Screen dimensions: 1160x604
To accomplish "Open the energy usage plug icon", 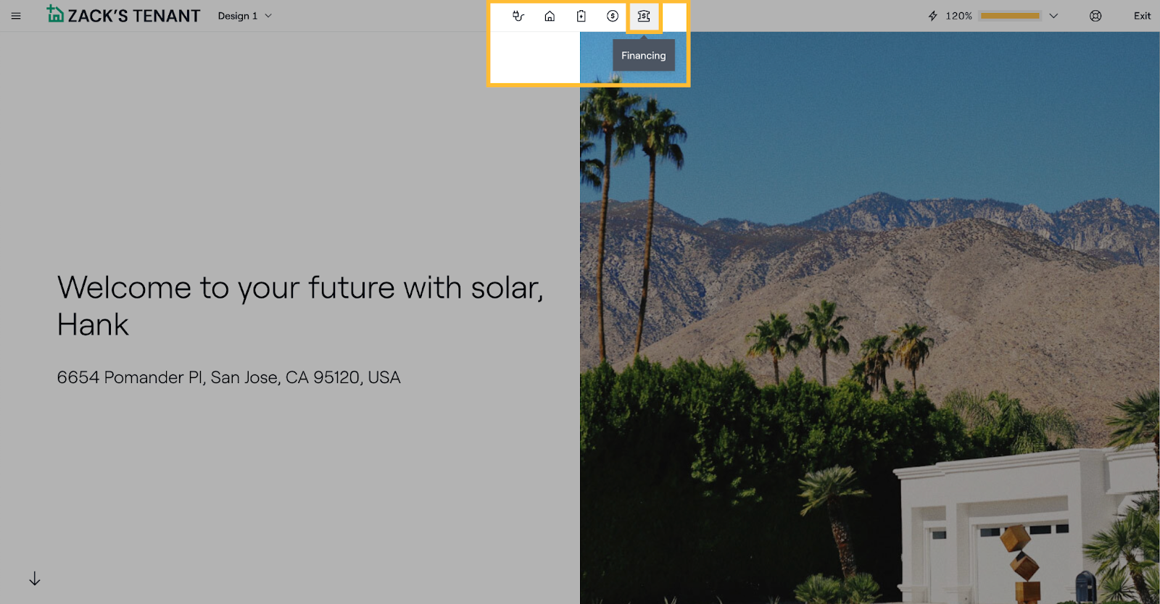I will coord(518,16).
